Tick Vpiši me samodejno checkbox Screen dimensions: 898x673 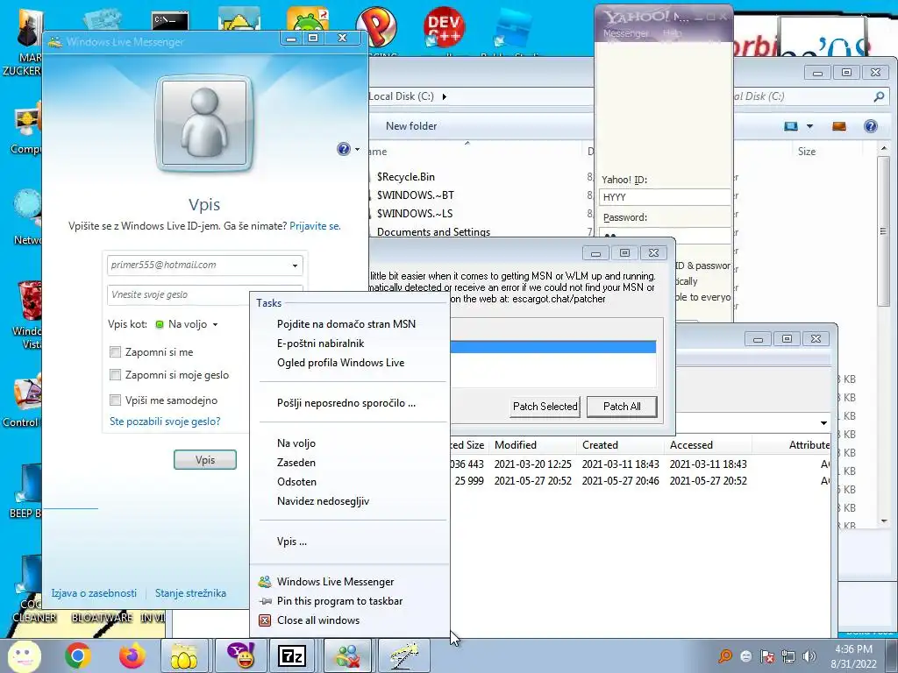click(x=115, y=400)
